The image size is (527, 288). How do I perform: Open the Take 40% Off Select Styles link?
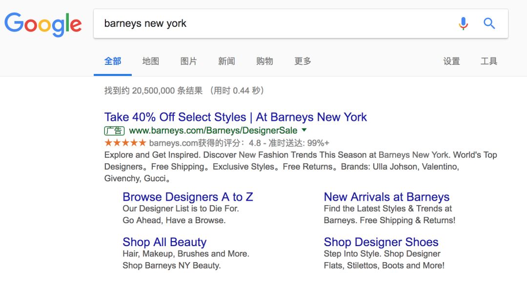235,117
